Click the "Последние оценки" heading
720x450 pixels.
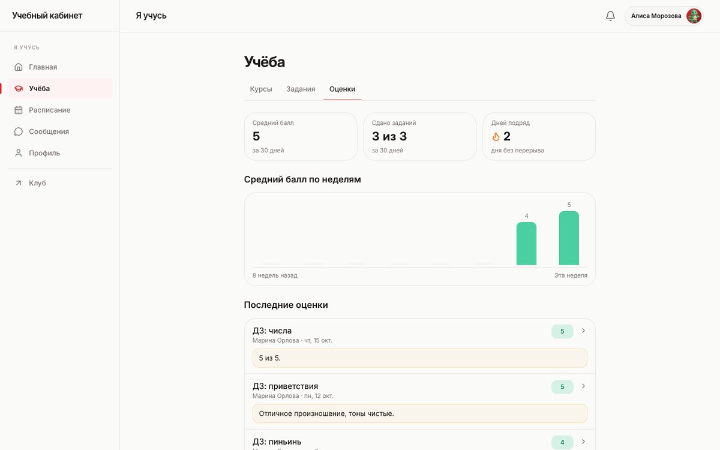[286, 305]
